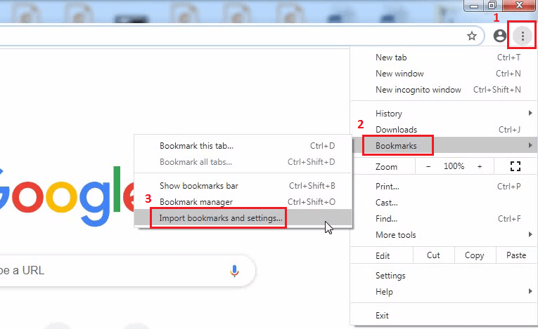
Task: Toggle Show bookmarks bar
Action: coord(243,186)
